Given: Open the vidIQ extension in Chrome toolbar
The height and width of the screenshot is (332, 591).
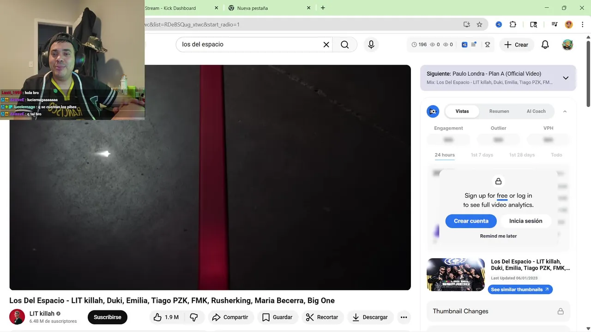Looking at the screenshot, I should click(499, 24).
